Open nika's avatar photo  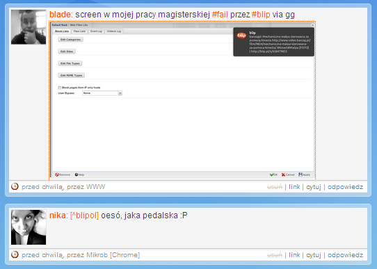tap(29, 227)
